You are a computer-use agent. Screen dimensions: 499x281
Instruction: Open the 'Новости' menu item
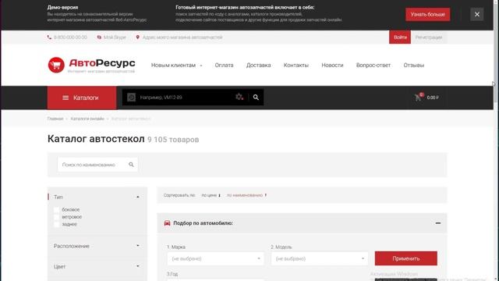pos(332,65)
